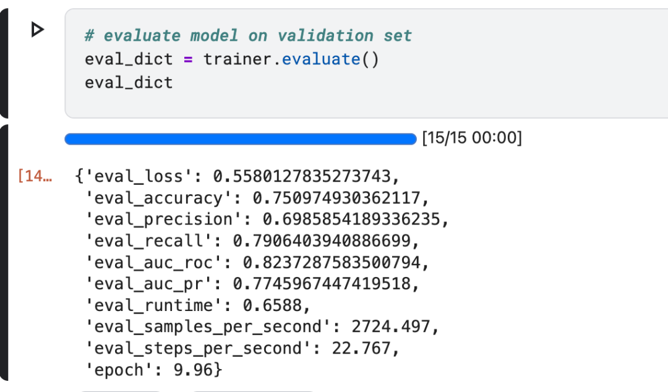
Task: Click the eval_recall output line
Action: [x=252, y=241]
